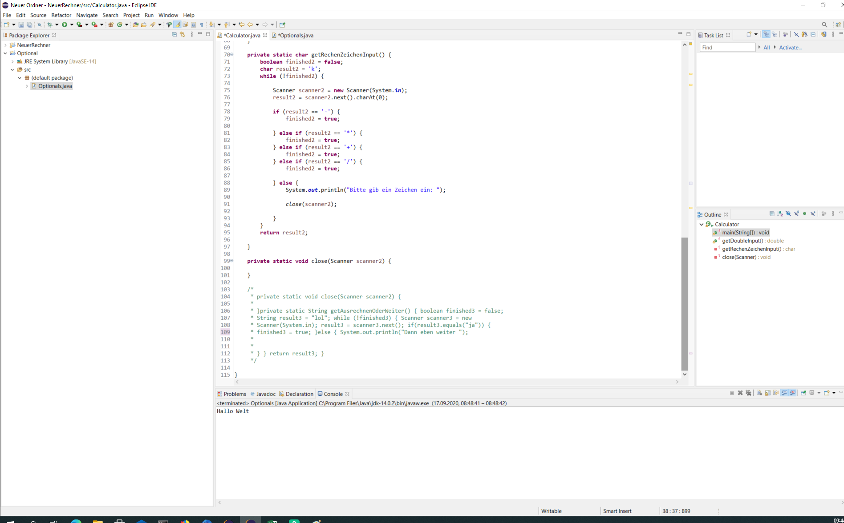Open the Run button dropdown arrow
Image resolution: width=844 pixels, height=523 pixels.
click(x=72, y=25)
